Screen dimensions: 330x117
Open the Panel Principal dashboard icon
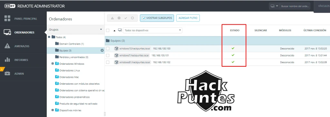point(7,18)
